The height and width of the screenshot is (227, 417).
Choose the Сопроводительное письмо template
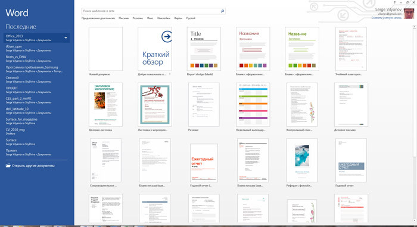(x=105, y=160)
